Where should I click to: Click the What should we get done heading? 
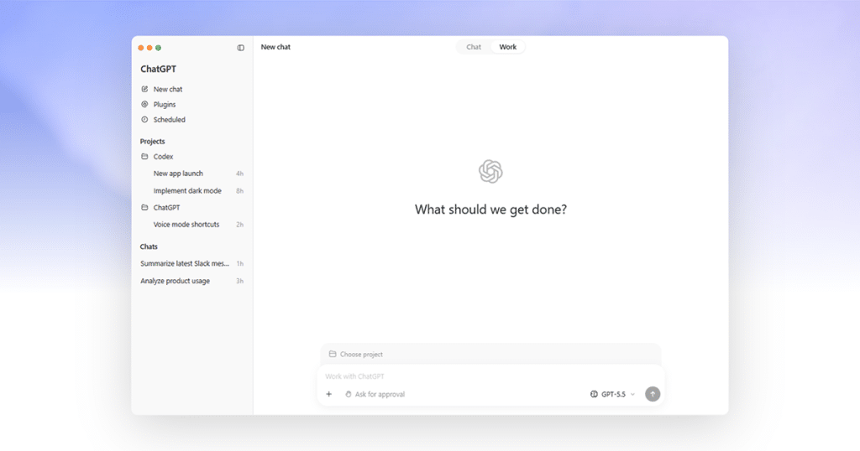(490, 210)
